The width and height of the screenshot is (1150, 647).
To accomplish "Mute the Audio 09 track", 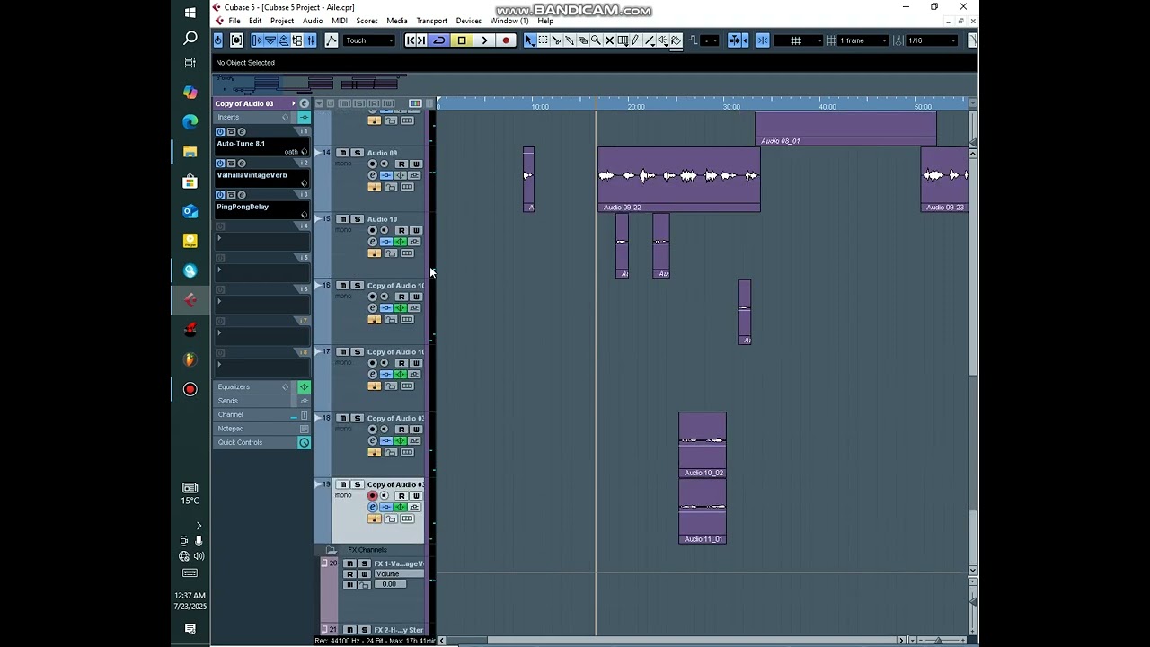I will (343, 153).
